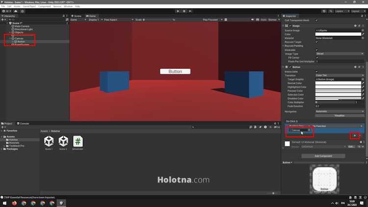Open the Windows Start button
The width and height of the screenshot is (368, 207).
[4, 203]
